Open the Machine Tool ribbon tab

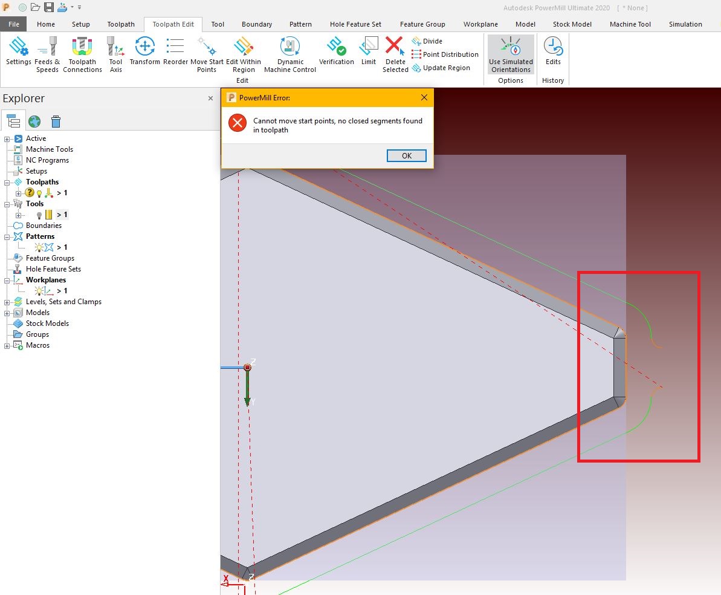(x=630, y=24)
